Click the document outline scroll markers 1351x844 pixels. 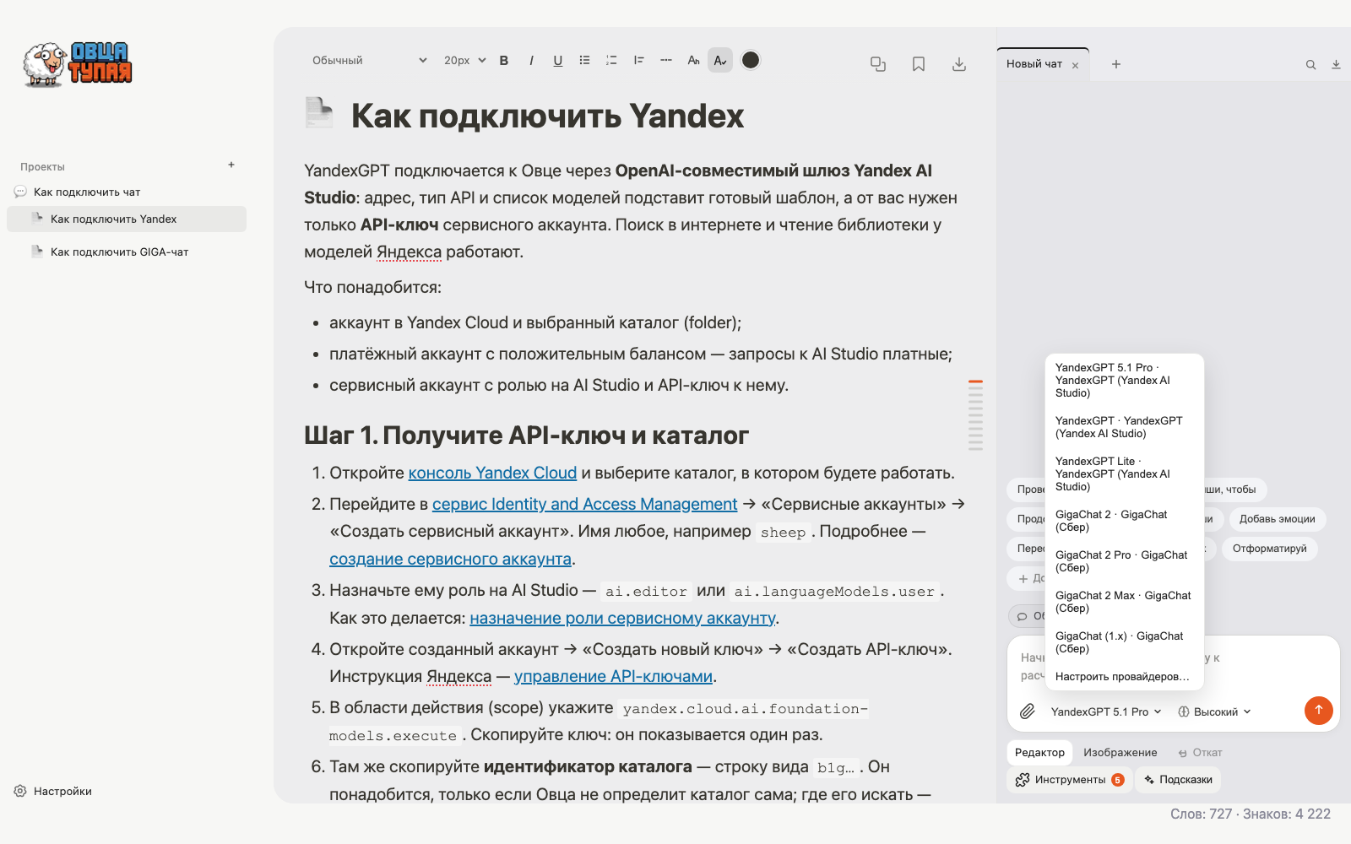tap(975, 415)
